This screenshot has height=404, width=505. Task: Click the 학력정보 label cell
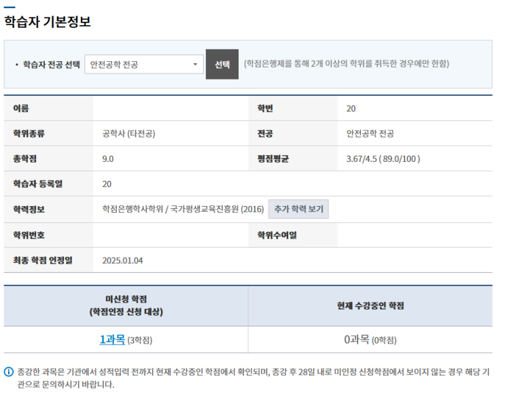point(49,209)
